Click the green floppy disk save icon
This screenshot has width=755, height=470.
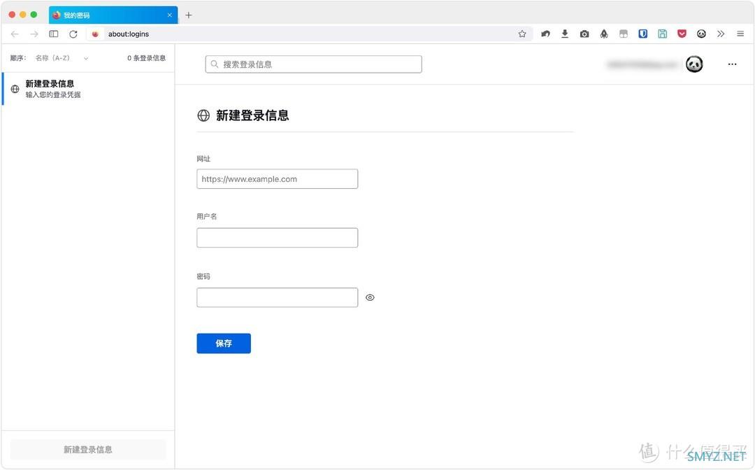[x=662, y=34]
